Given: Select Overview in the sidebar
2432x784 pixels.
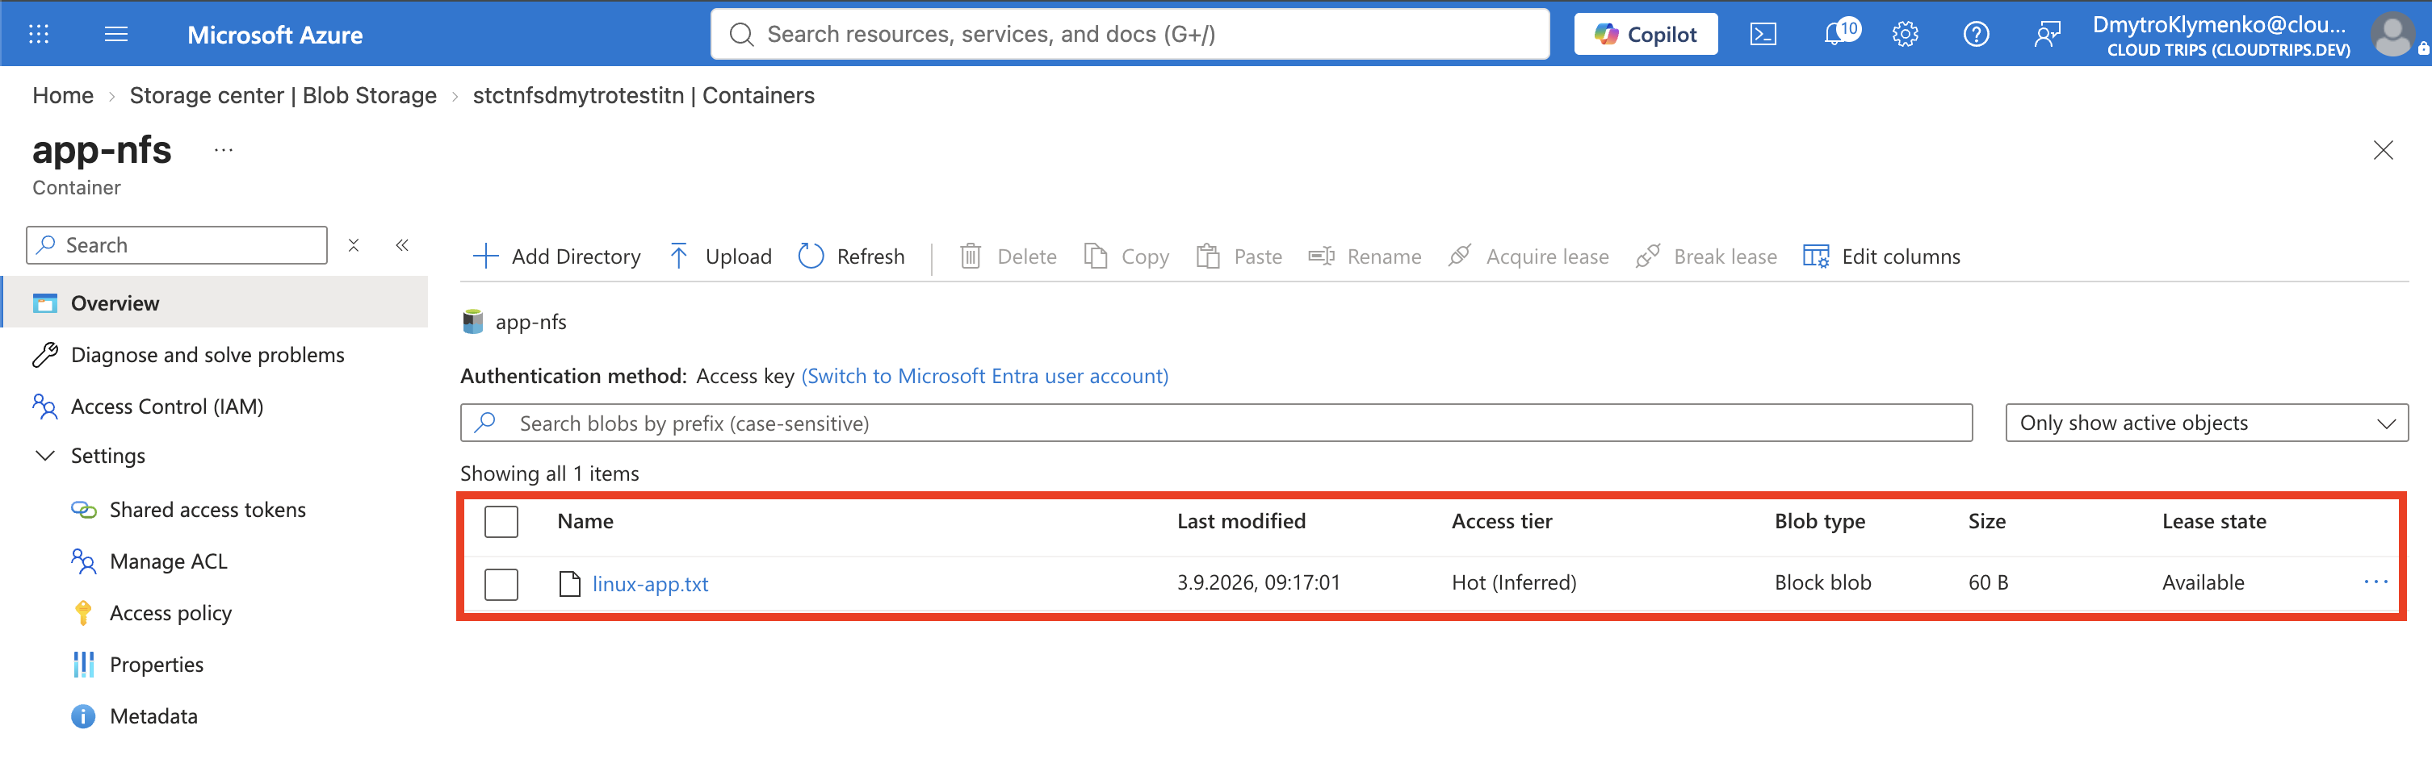Looking at the screenshot, I should tap(216, 302).
